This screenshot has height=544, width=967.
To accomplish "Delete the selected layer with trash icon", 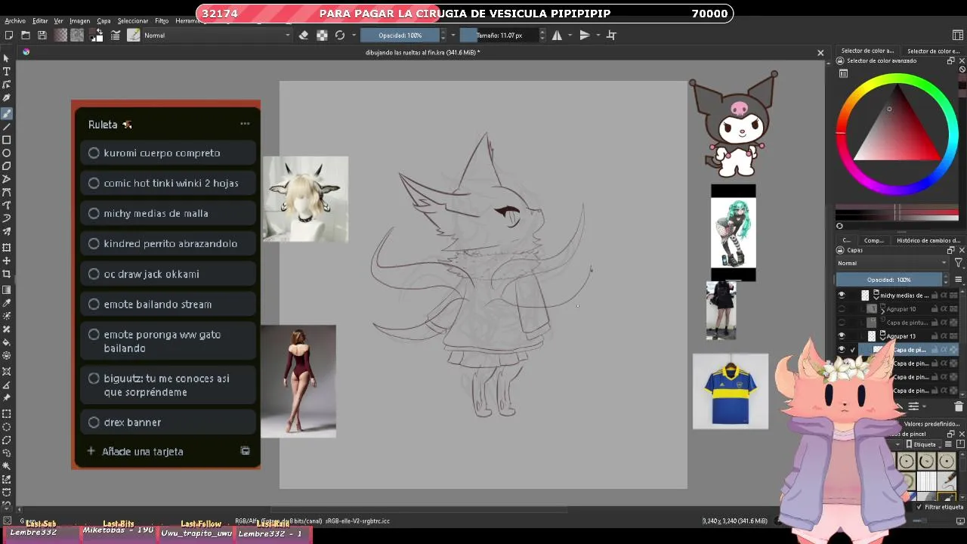I will point(959,406).
